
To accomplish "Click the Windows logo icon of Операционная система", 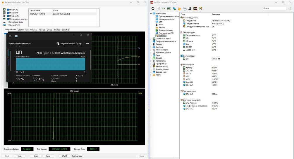I will coord(154,41).
